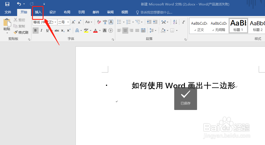Increase font size with the grow font icon
This screenshot has width=265, height=145.
tap(73, 22)
